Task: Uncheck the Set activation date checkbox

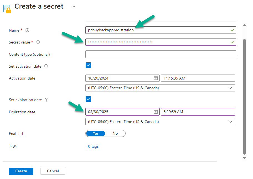Action: tap(88, 65)
